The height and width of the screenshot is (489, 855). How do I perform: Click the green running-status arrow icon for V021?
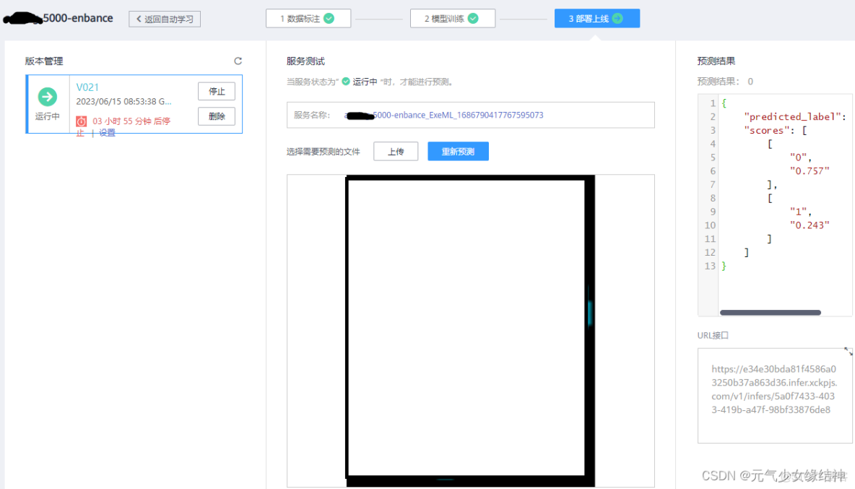click(46, 94)
